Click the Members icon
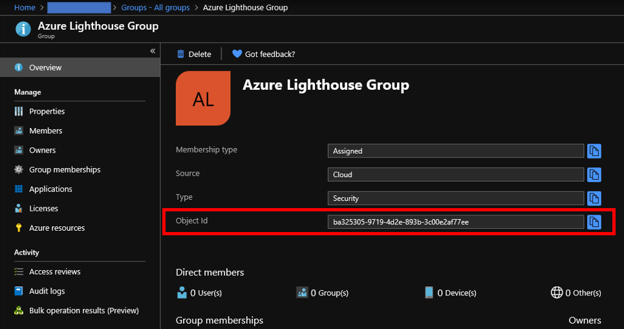624x329 pixels. coord(19,131)
